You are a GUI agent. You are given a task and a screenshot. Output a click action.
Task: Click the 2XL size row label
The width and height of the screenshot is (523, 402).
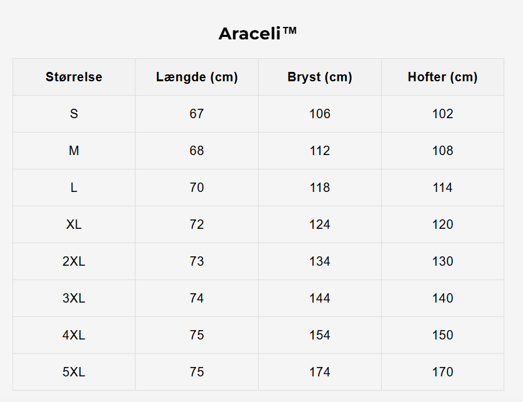pyautogui.click(x=74, y=261)
